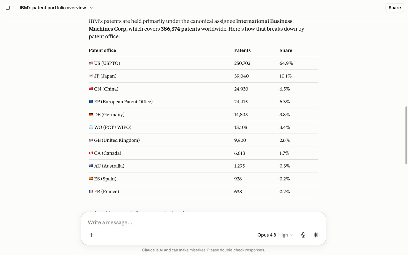
Task: Click the US flag icon
Action: 91,63
